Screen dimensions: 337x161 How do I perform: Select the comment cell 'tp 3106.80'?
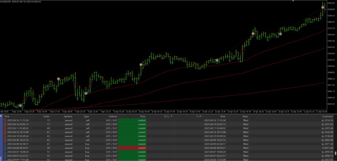click(x=327, y=136)
